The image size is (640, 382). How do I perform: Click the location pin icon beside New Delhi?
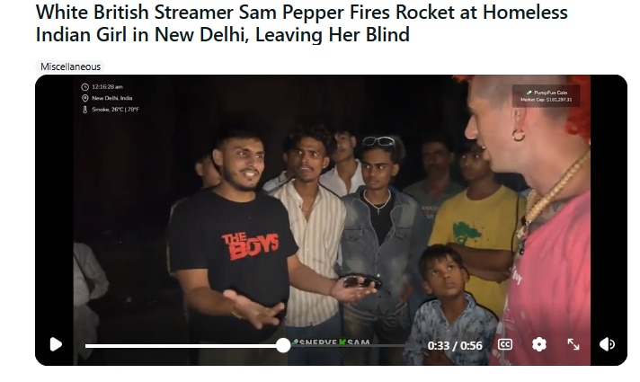pyautogui.click(x=84, y=98)
